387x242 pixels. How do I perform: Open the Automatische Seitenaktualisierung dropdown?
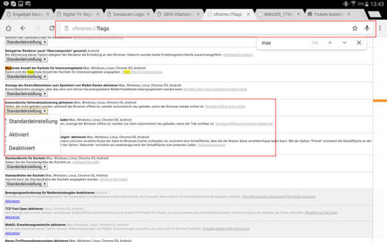coord(27,111)
